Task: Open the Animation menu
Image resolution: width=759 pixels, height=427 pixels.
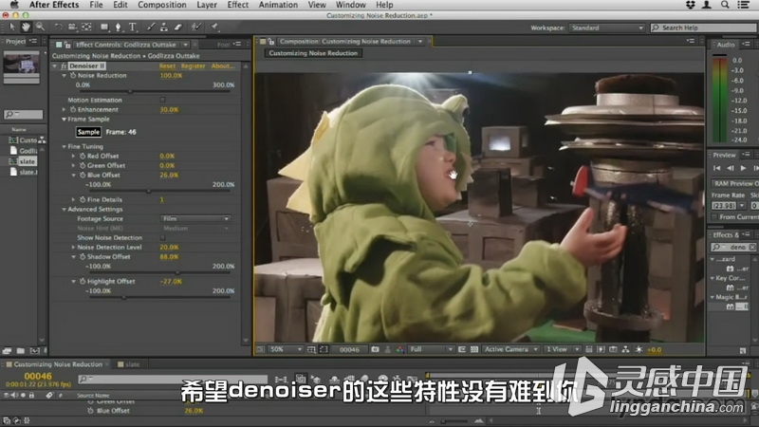Action: point(278,5)
